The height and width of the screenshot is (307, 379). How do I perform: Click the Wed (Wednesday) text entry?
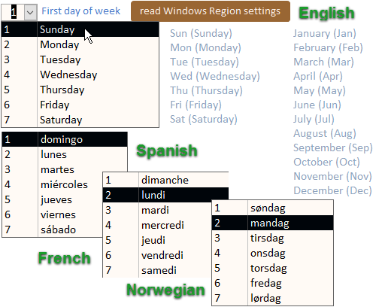(215, 76)
